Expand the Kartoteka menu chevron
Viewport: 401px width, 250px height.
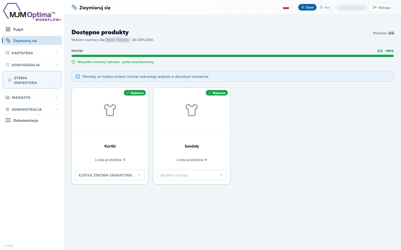pyautogui.click(x=57, y=53)
